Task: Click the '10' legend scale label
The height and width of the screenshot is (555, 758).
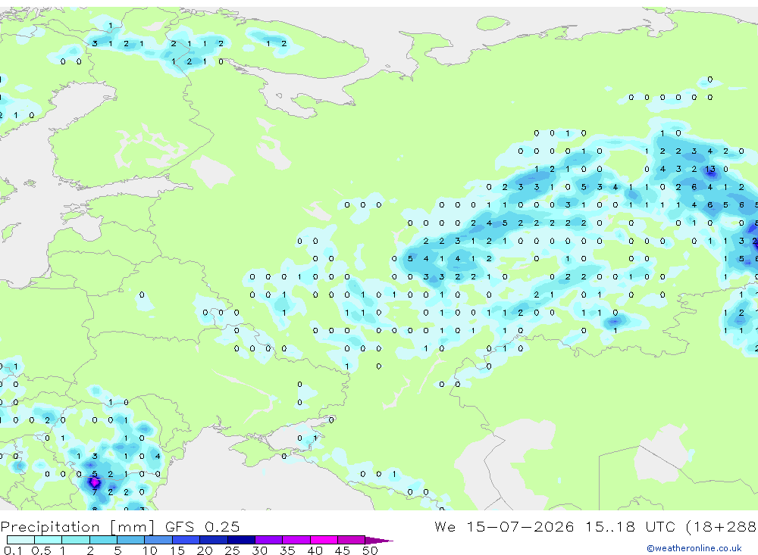Action: (x=150, y=550)
